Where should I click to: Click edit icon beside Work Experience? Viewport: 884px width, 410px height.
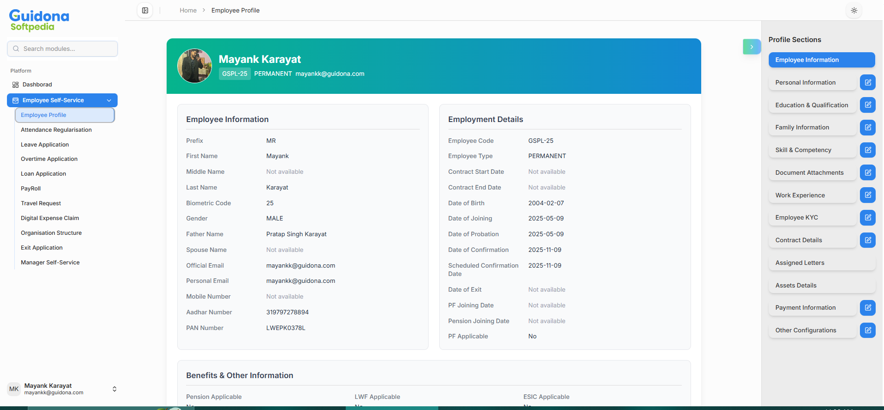(867, 195)
